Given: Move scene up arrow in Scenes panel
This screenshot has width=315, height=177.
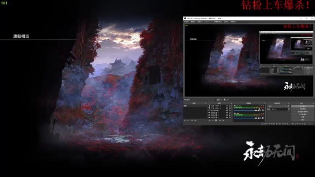Looking at the screenshot, I should pyautogui.click(x=192, y=120).
